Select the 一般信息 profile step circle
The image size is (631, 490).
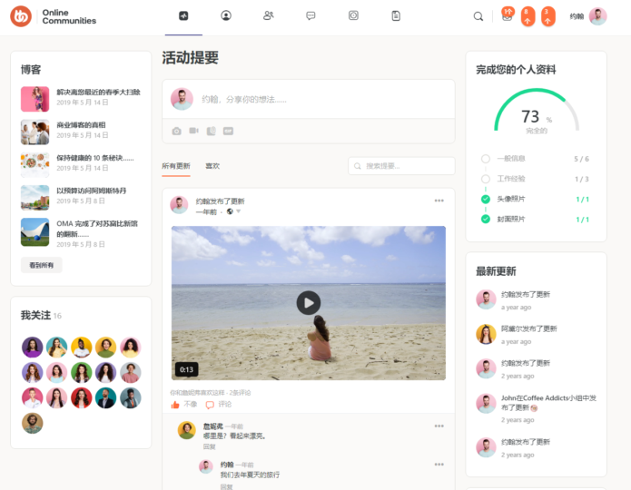click(486, 159)
